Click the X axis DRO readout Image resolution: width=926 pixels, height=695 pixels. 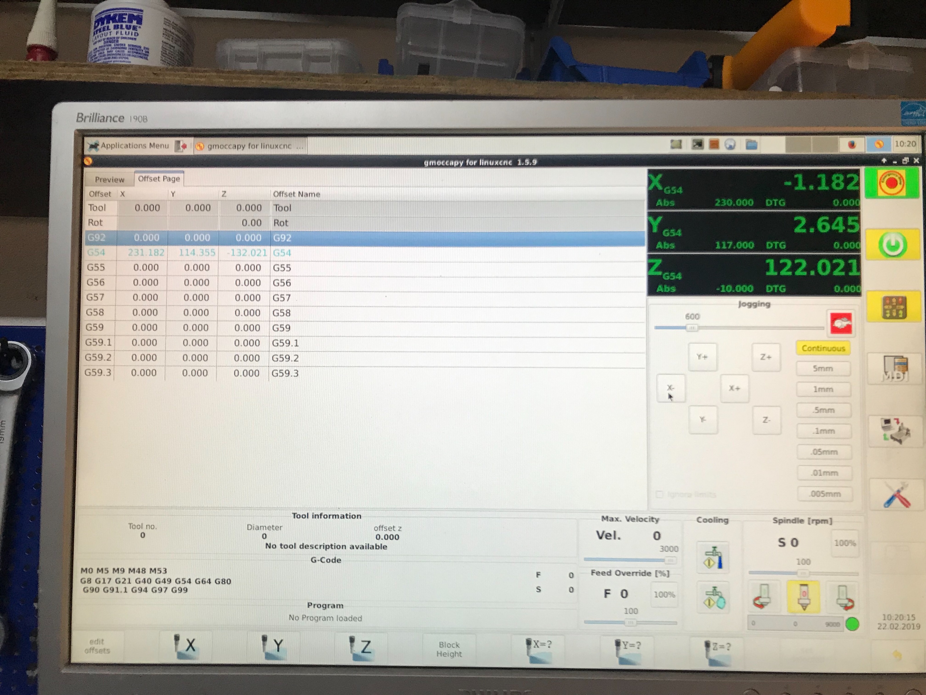click(x=754, y=189)
